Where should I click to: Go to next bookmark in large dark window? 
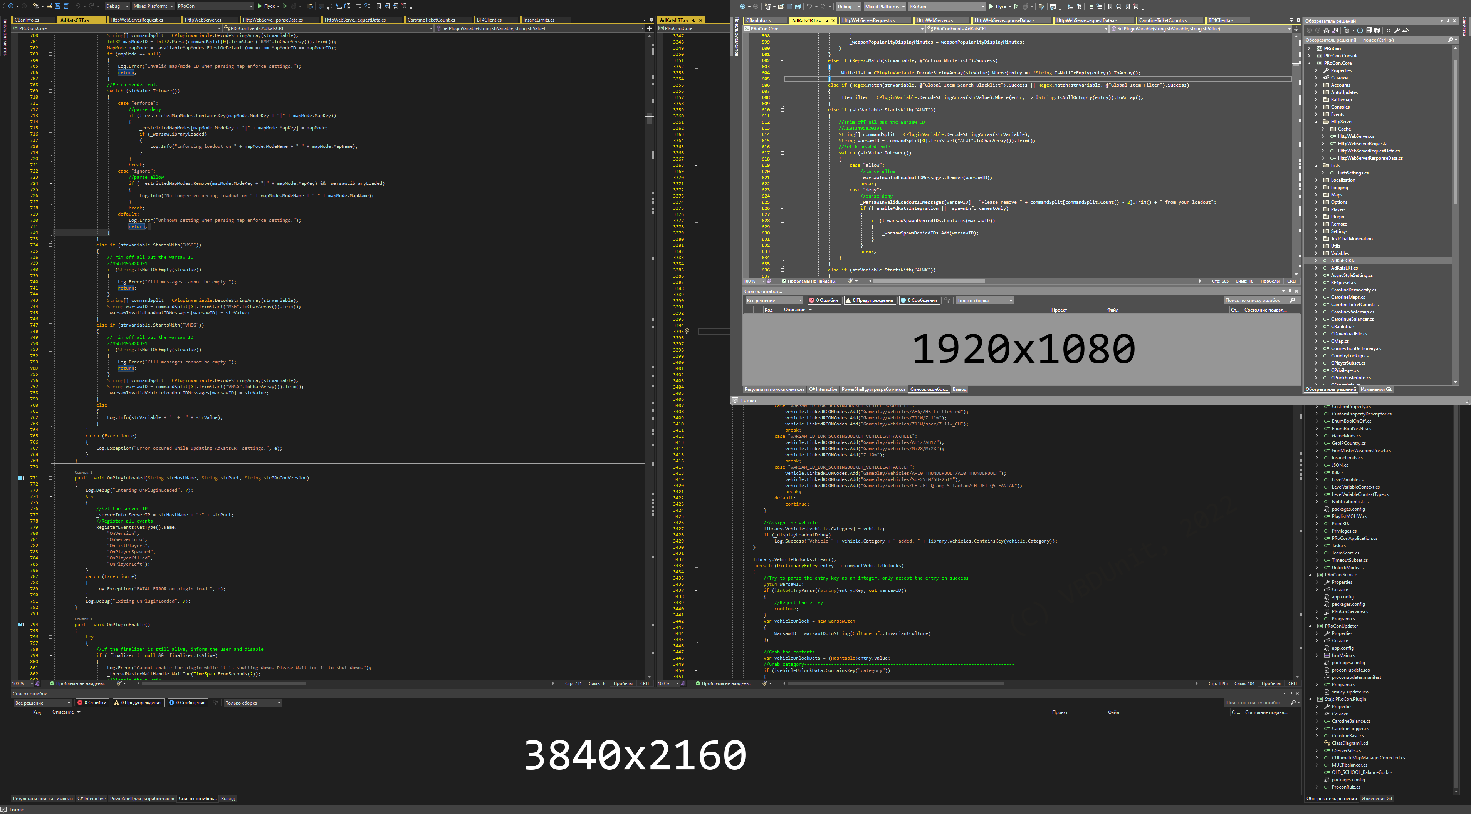coord(396,6)
